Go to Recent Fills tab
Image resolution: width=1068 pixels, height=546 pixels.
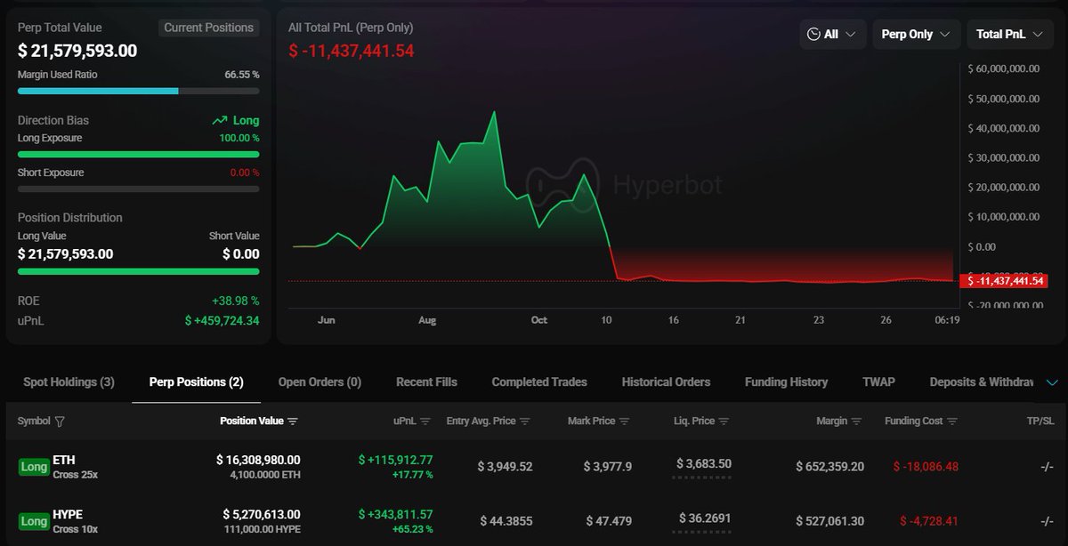[426, 382]
